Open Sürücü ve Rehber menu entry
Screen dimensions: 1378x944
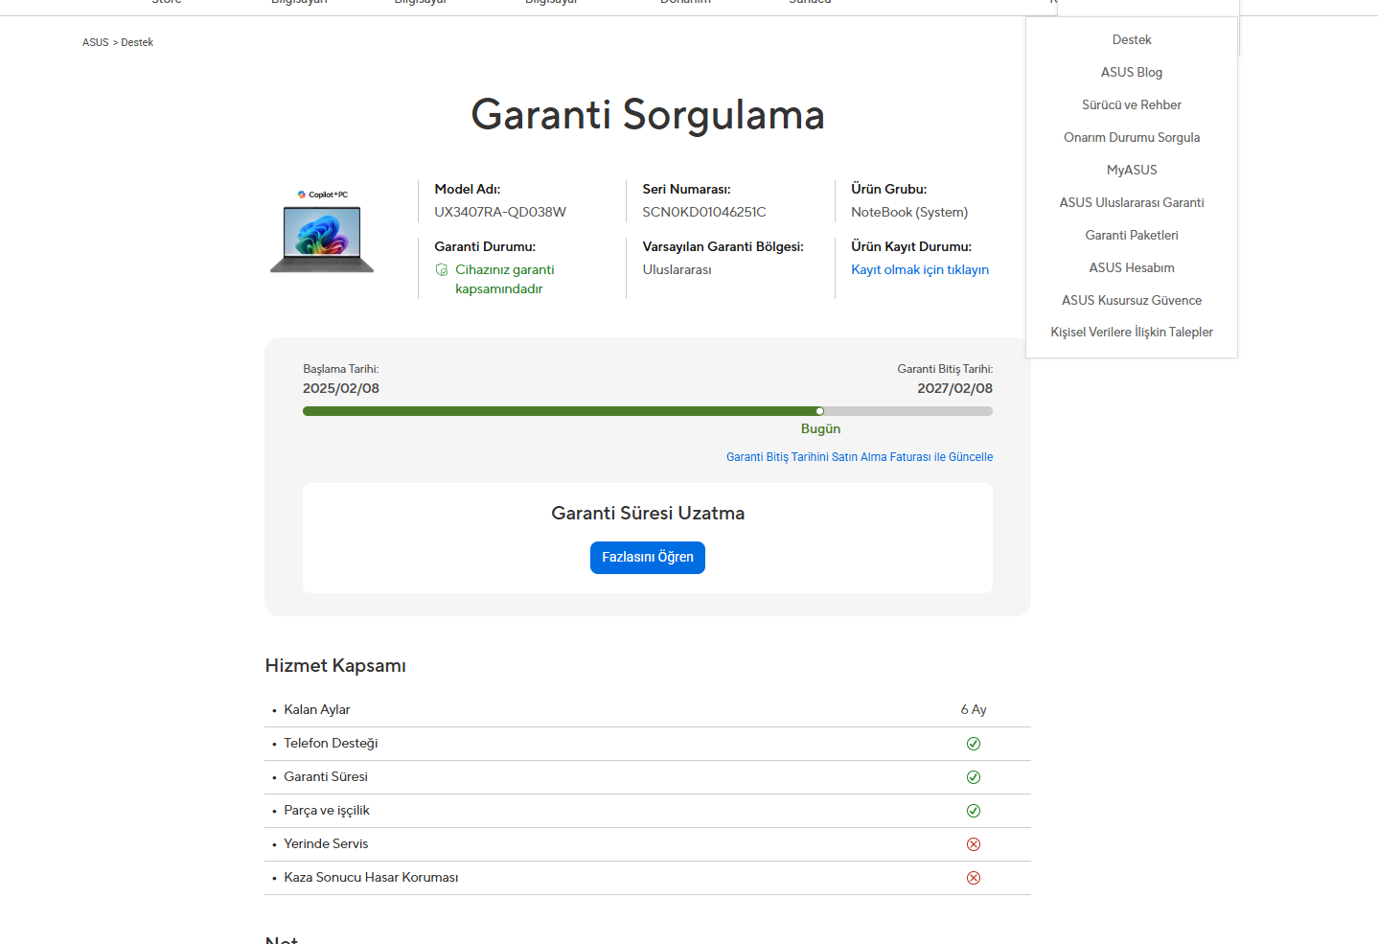[1132, 105]
